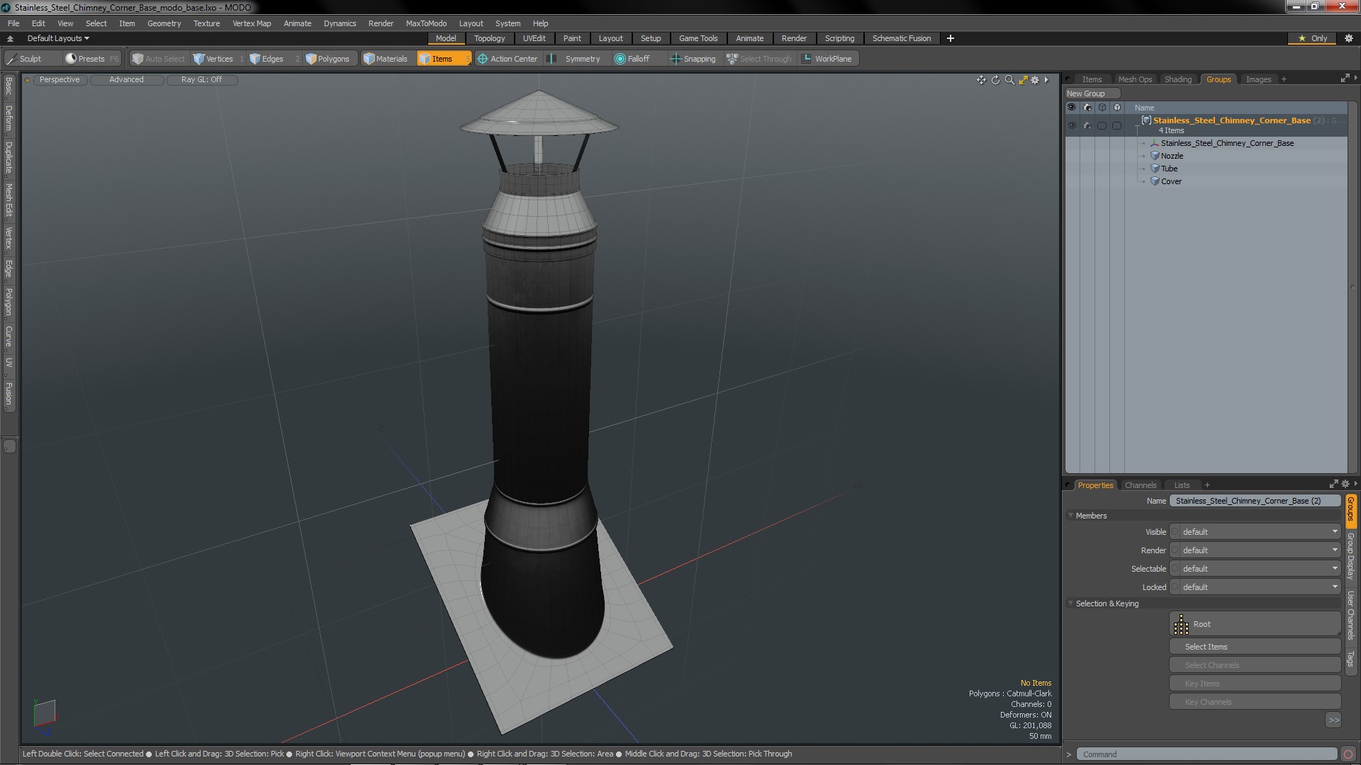Open the Vertex Map menu

(x=252, y=23)
